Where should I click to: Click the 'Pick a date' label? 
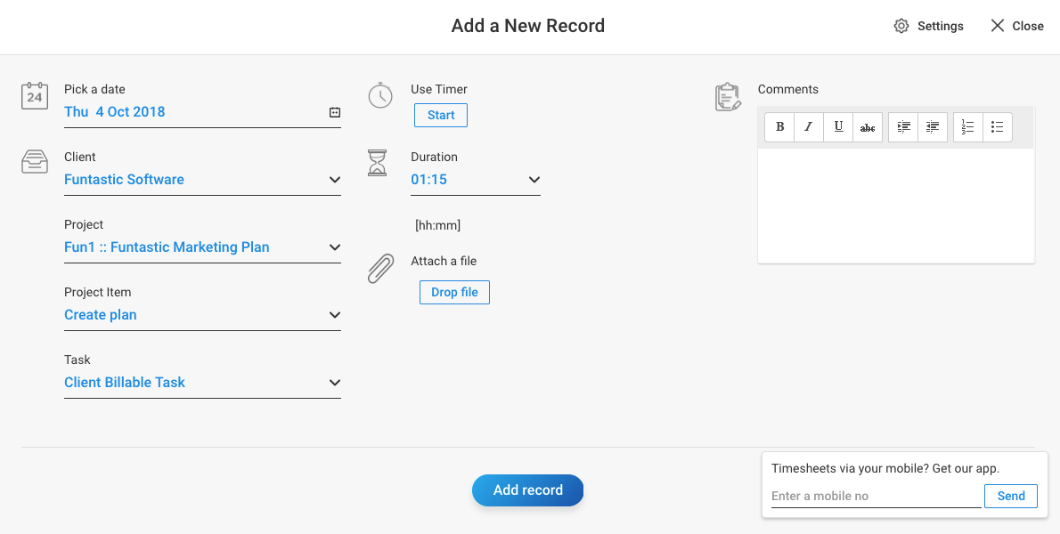click(x=94, y=89)
